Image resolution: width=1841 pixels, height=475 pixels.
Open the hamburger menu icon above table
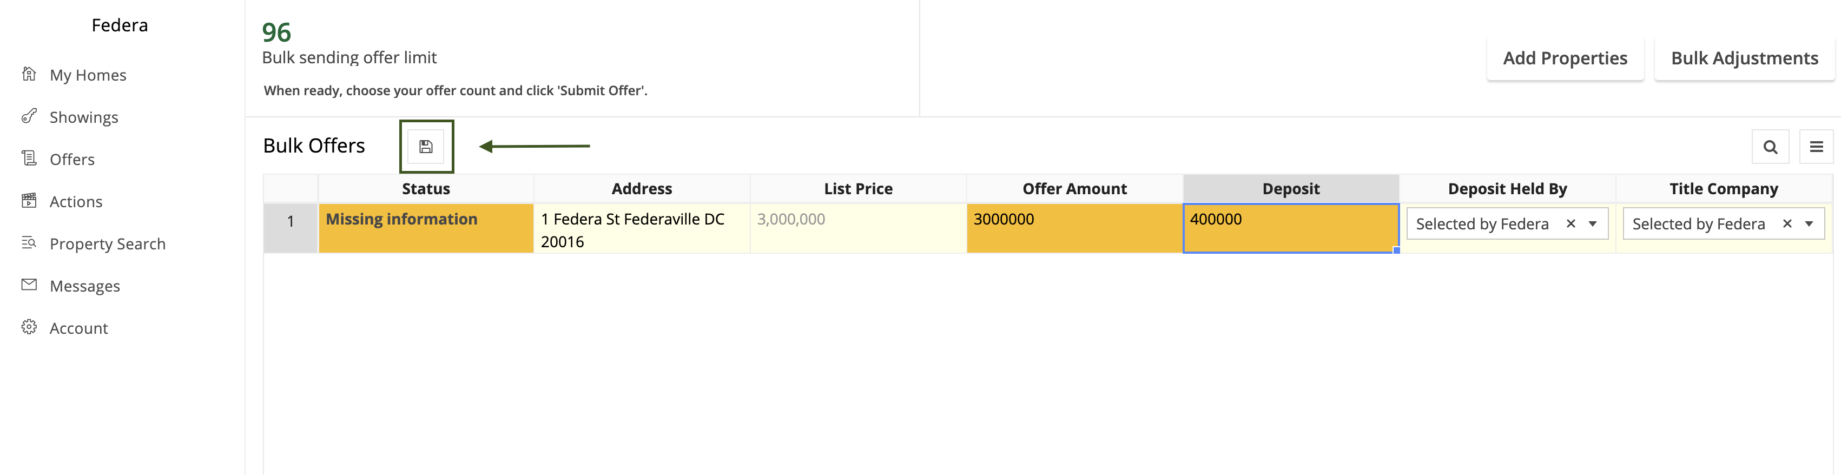1816,147
